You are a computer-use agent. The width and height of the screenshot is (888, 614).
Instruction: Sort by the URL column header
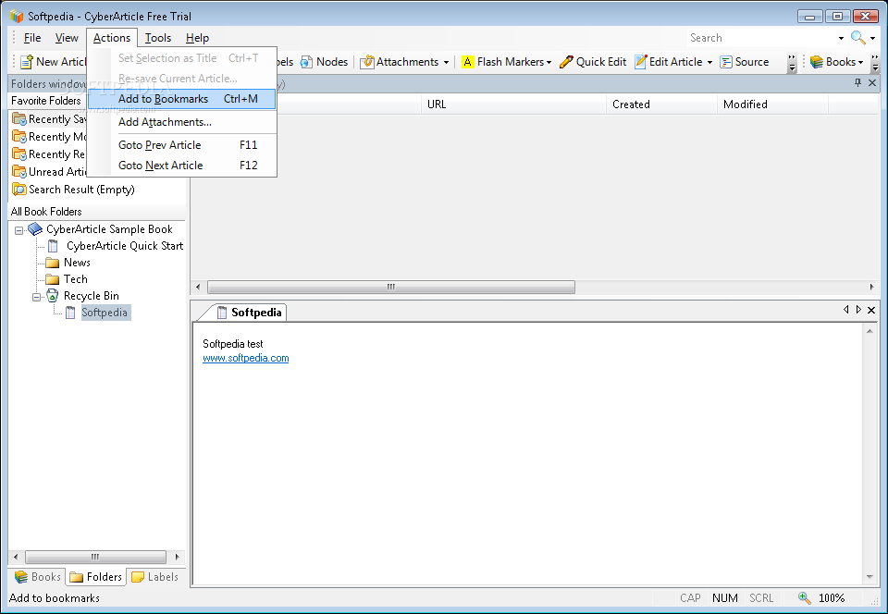click(513, 104)
